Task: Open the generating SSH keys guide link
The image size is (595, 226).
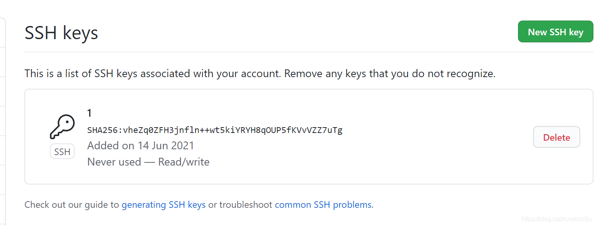Action: tap(163, 205)
